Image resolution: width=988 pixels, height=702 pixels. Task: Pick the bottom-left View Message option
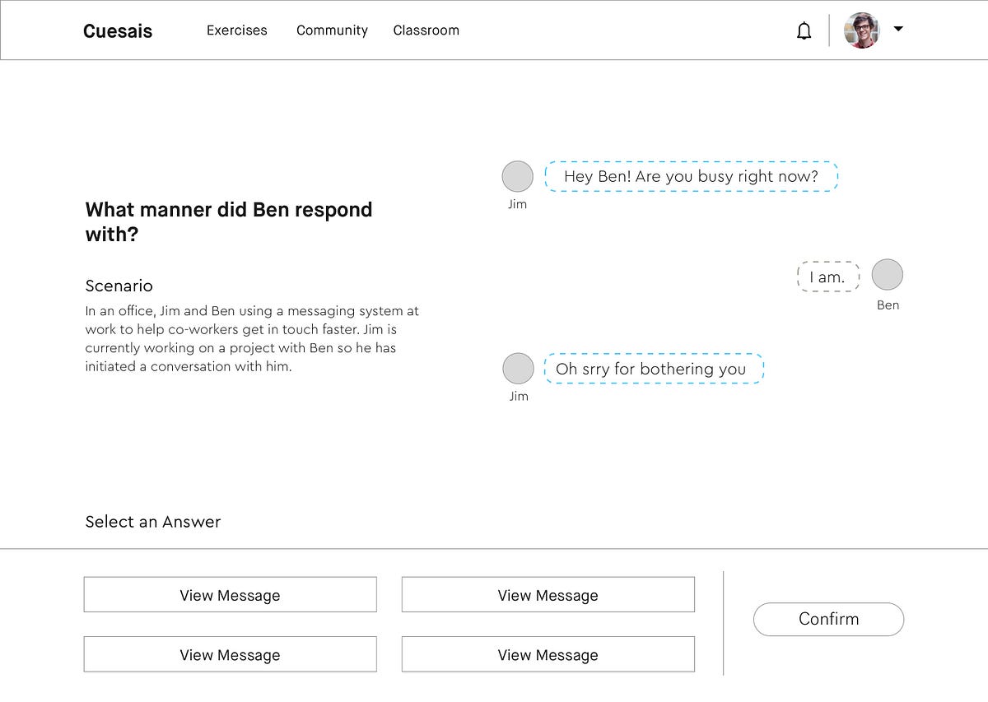[x=230, y=654]
